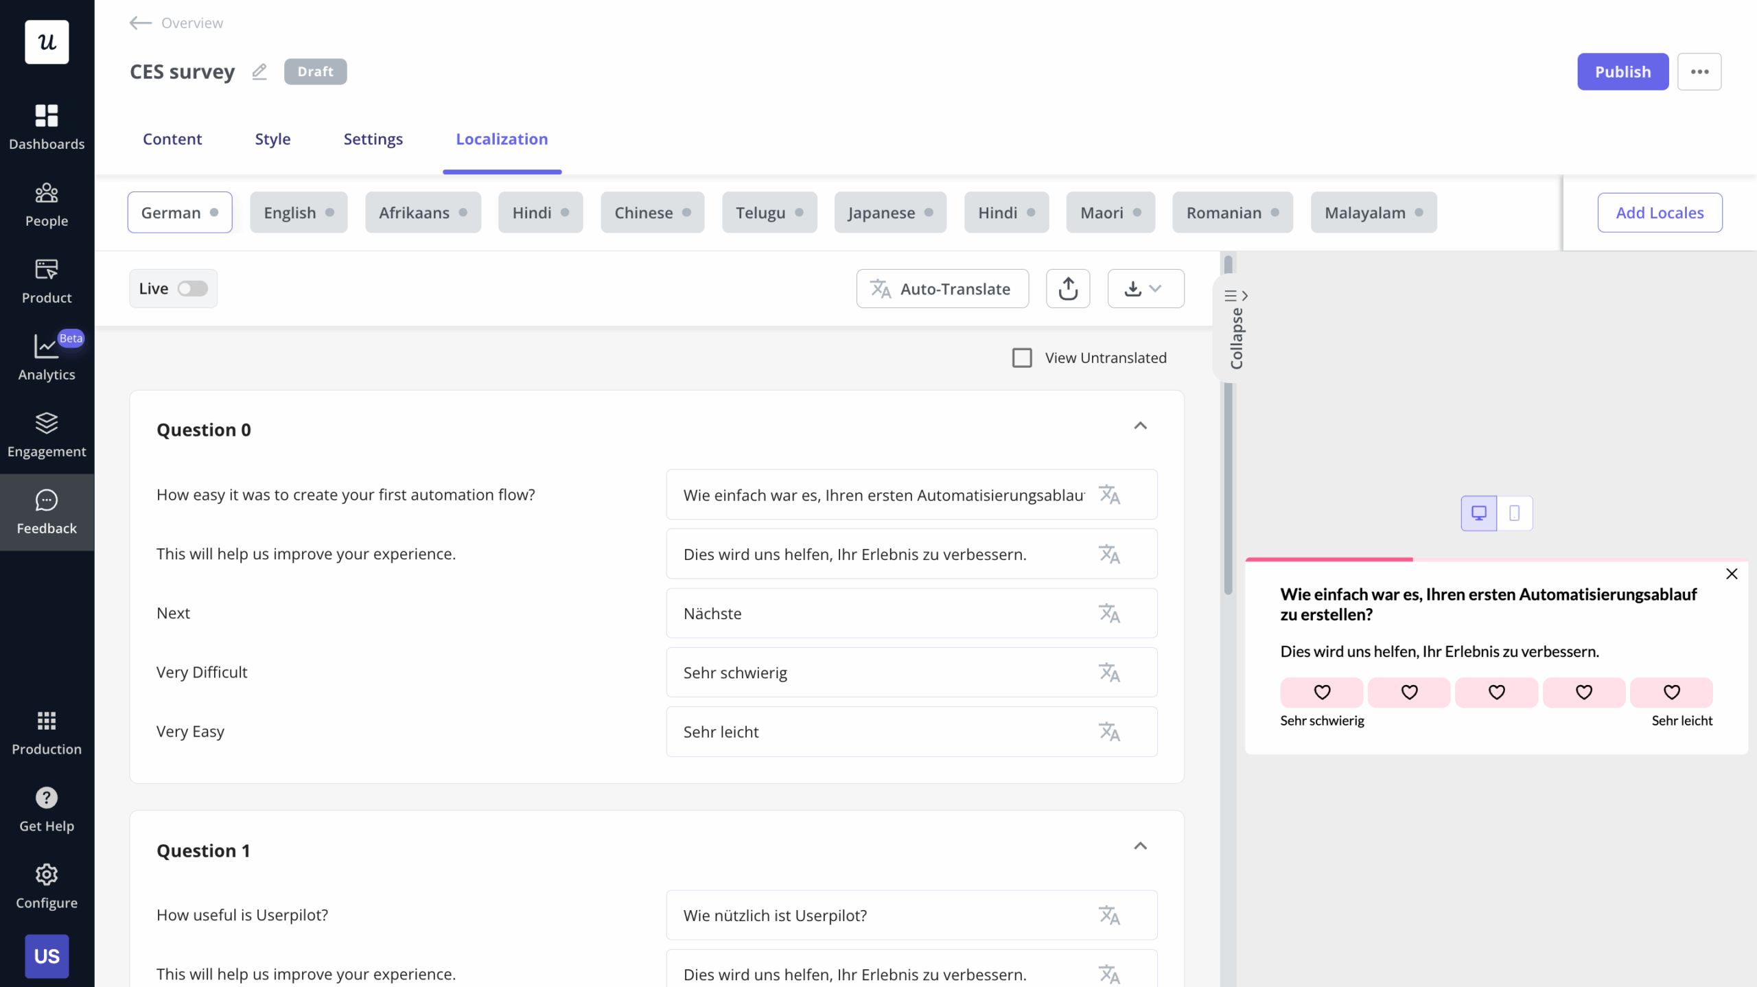Switch preview to mobile view
This screenshot has height=987, width=1757.
(1515, 513)
